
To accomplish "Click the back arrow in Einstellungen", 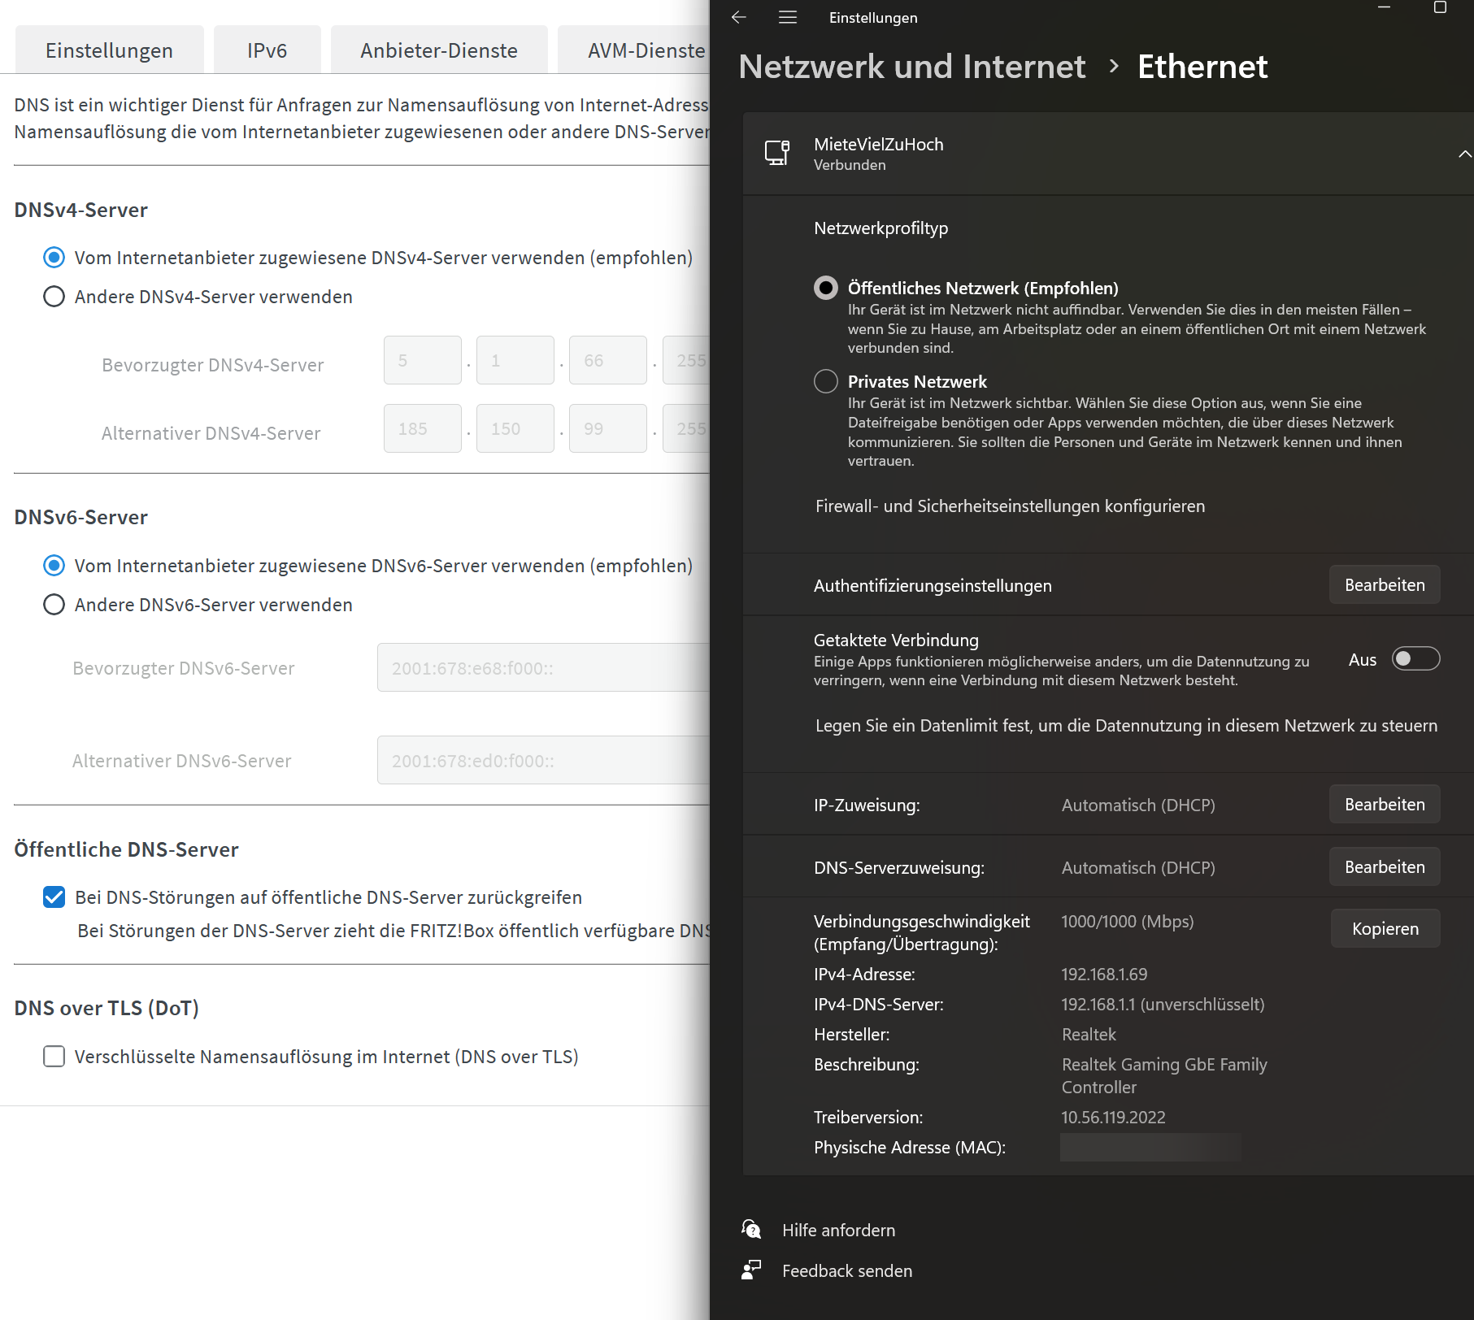I will 738,17.
